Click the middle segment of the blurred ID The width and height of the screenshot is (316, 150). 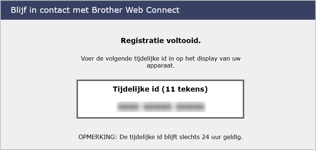(157, 107)
